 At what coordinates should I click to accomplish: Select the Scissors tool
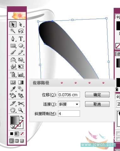(x=21, y=103)
